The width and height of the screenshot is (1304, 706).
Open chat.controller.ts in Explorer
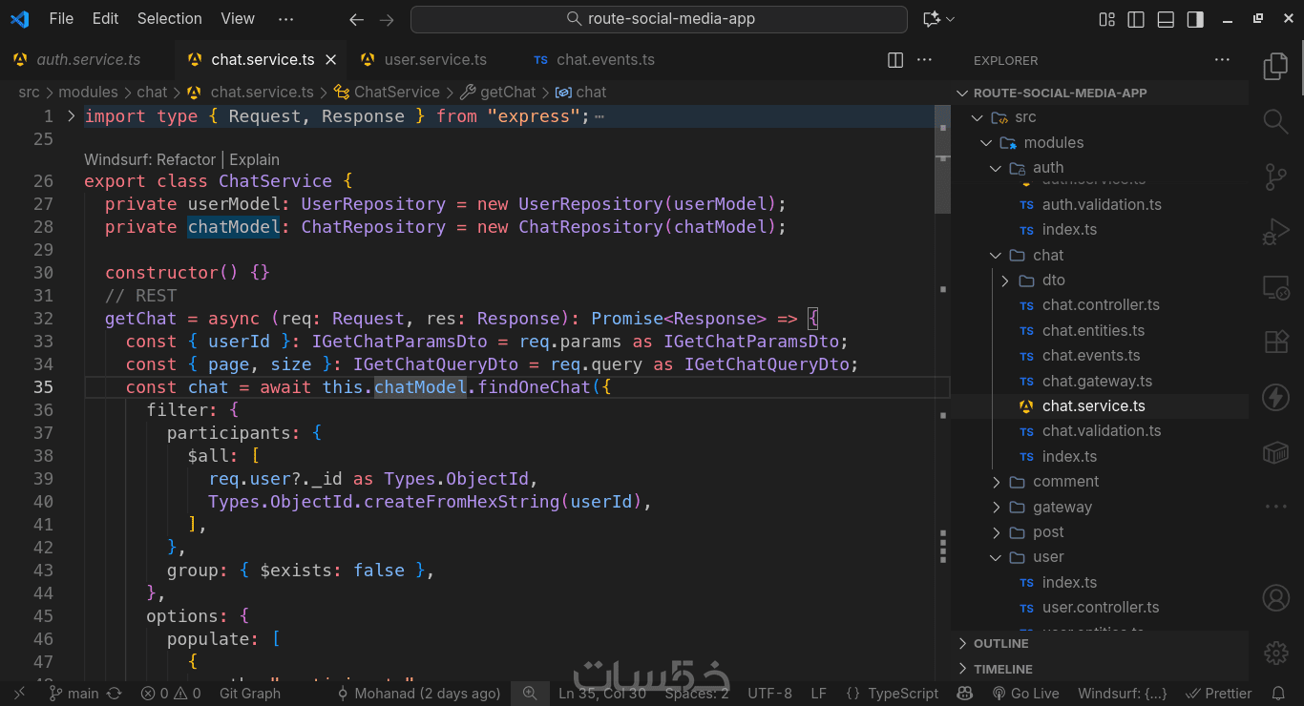(x=1101, y=305)
